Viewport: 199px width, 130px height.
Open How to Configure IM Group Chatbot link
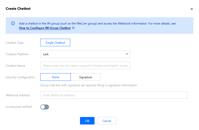(45, 28)
